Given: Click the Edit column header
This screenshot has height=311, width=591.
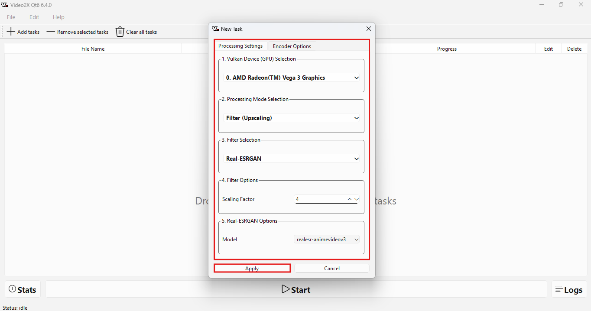Looking at the screenshot, I should pyautogui.click(x=549, y=49).
